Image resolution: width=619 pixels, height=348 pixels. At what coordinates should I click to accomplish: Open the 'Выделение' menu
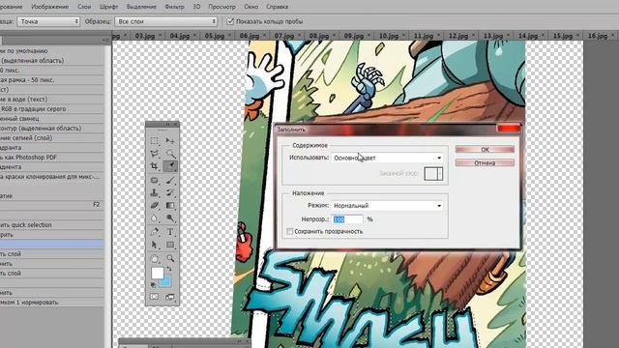pos(141,7)
